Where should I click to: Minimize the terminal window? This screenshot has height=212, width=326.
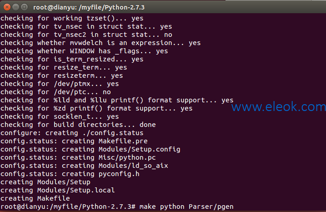click(15, 7)
